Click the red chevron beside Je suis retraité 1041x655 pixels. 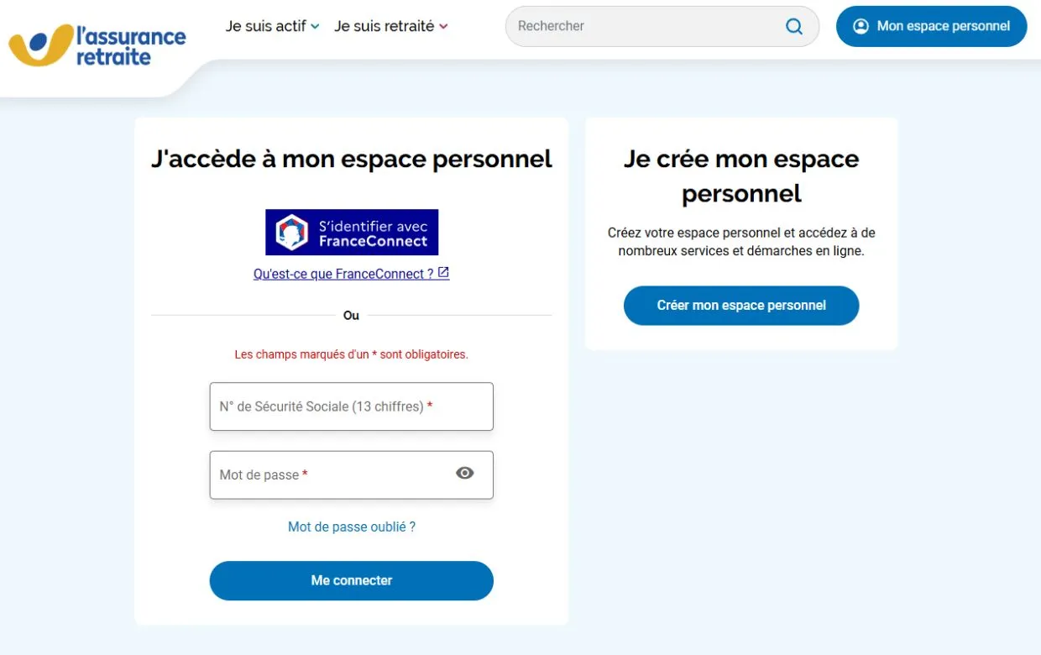[443, 26]
